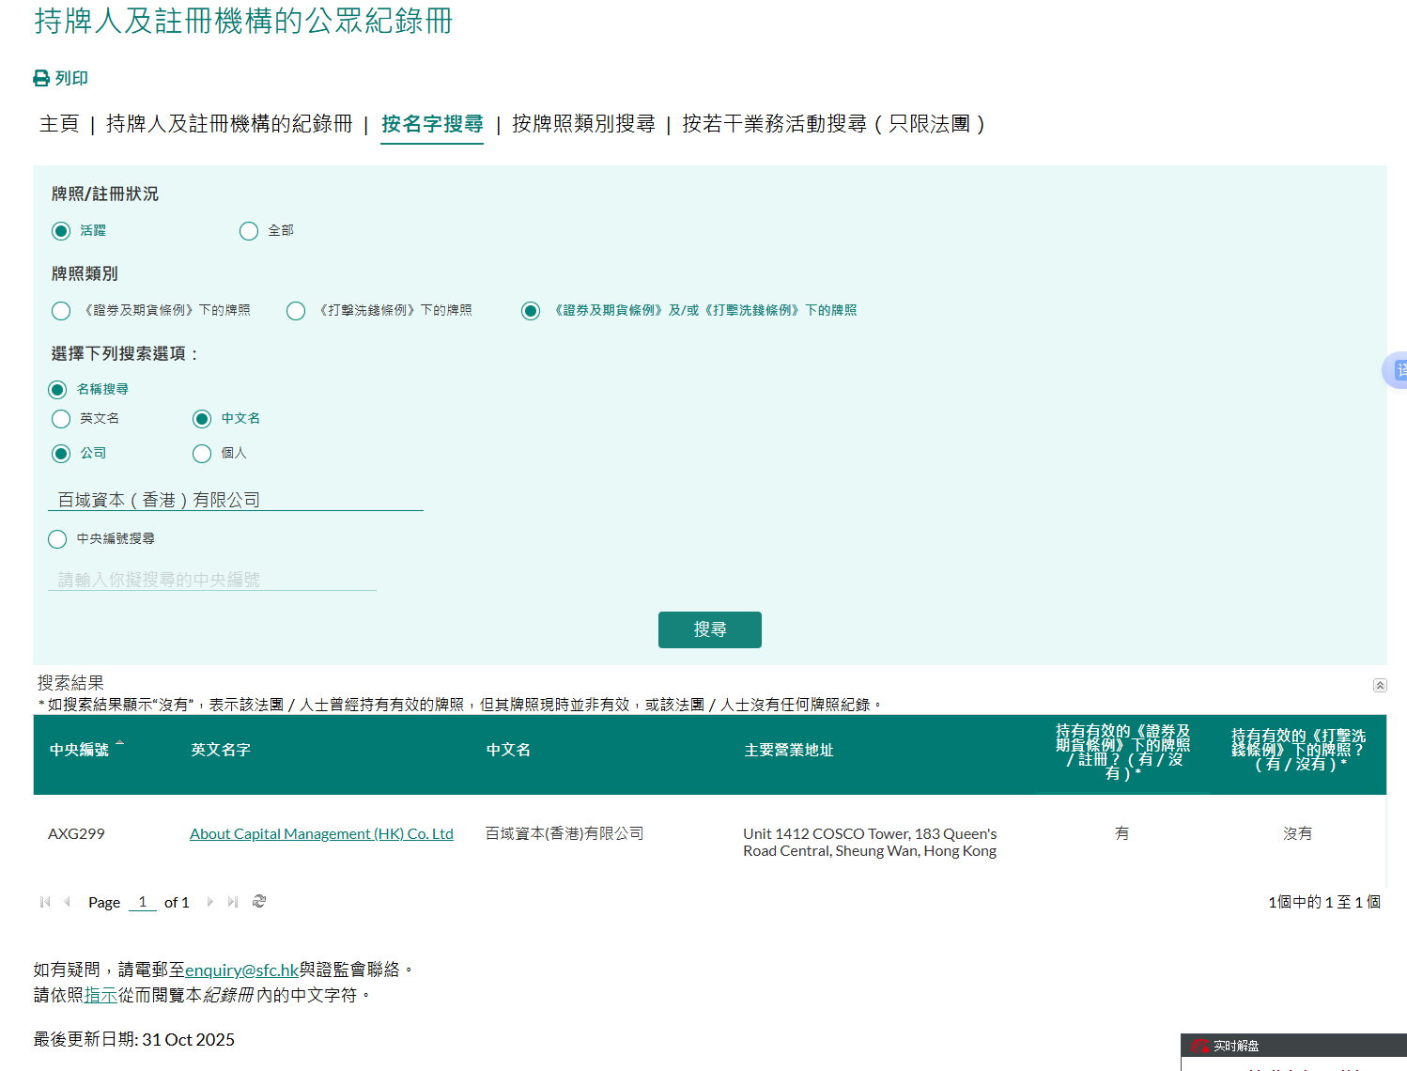Select 個人 radio button
The width and height of the screenshot is (1407, 1071).
click(x=202, y=454)
